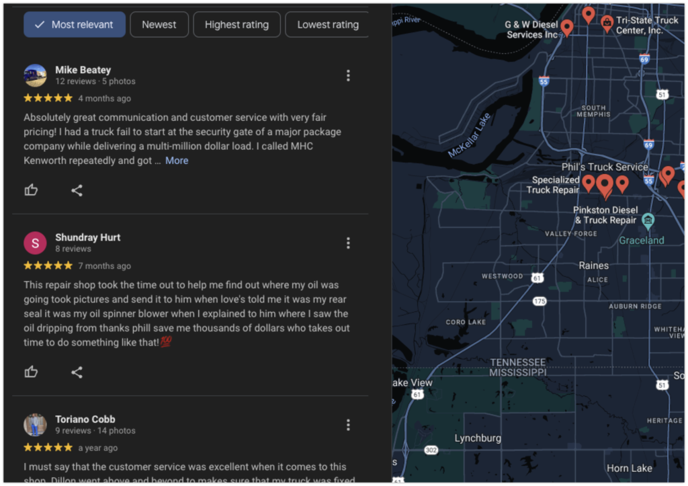The width and height of the screenshot is (688, 486).
Task: Sort reviews by Lowest rating
Action: pyautogui.click(x=327, y=25)
